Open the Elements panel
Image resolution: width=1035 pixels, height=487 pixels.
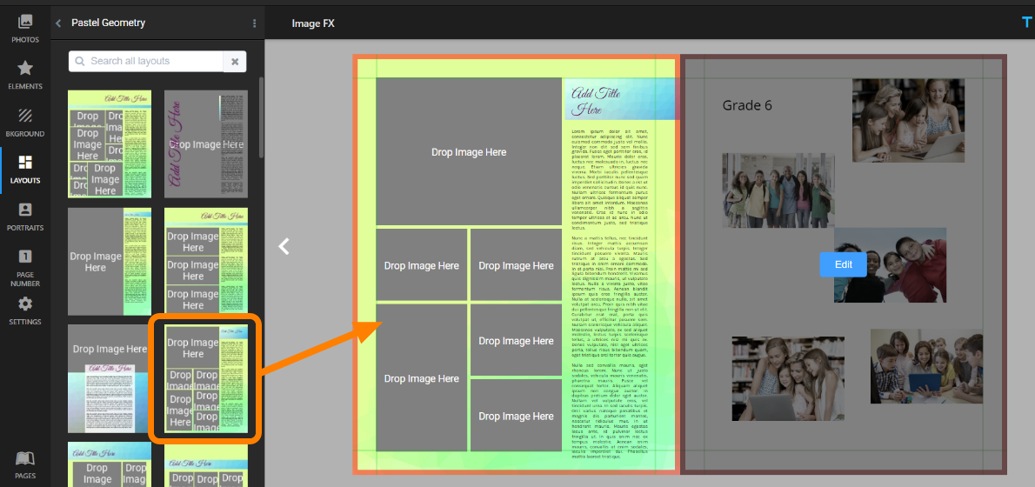pyautogui.click(x=25, y=76)
